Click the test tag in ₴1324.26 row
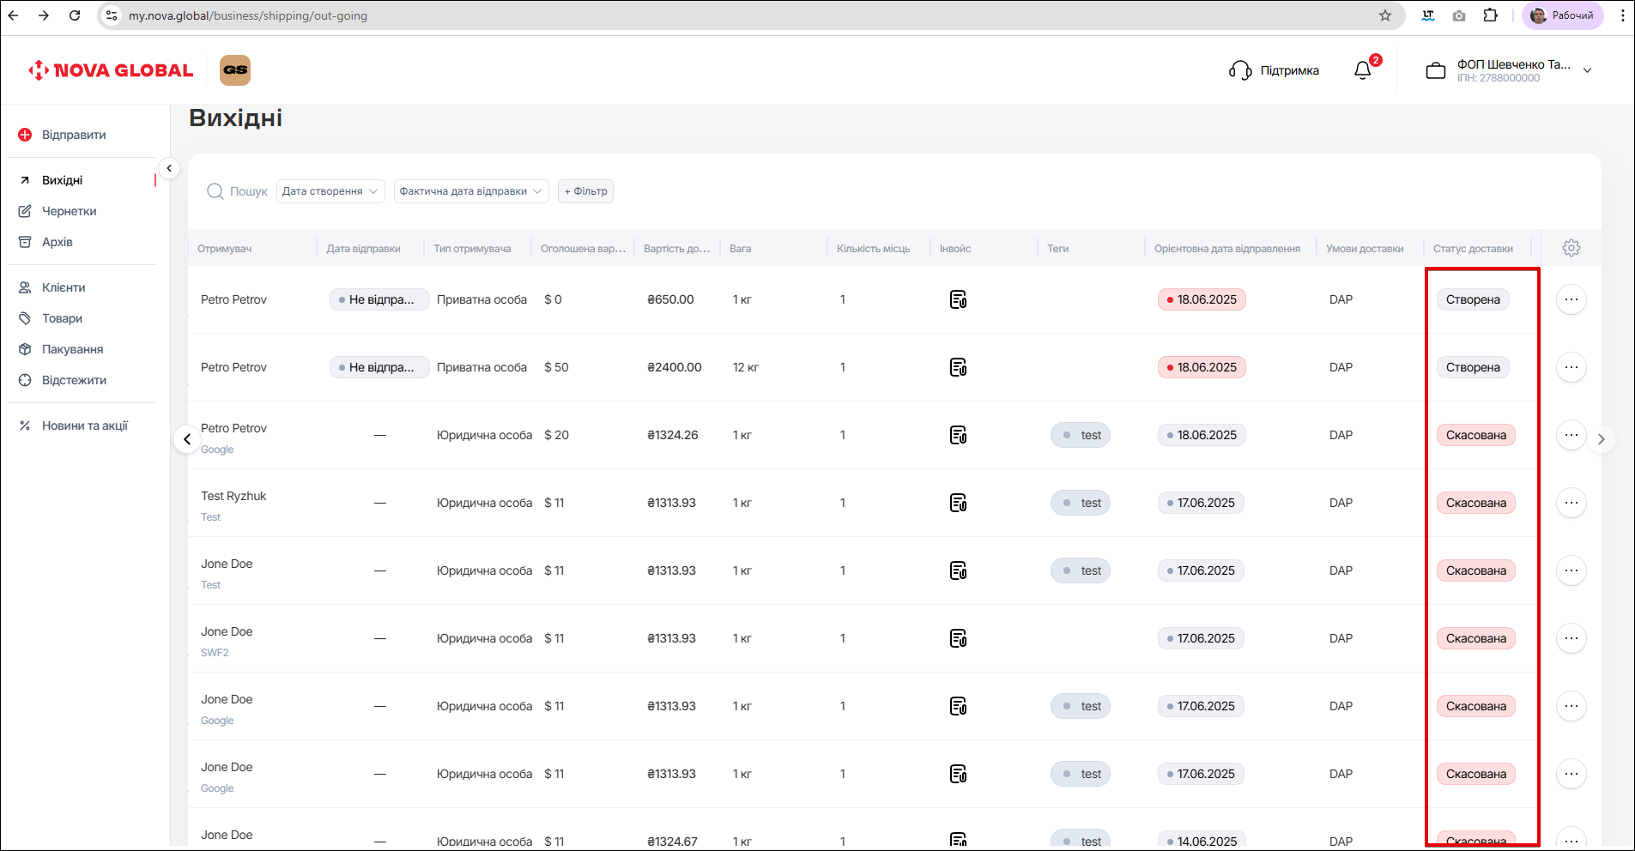The width and height of the screenshot is (1635, 851). click(x=1081, y=435)
